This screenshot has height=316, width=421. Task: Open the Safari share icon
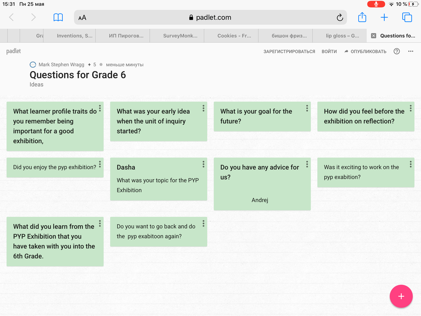[362, 17]
